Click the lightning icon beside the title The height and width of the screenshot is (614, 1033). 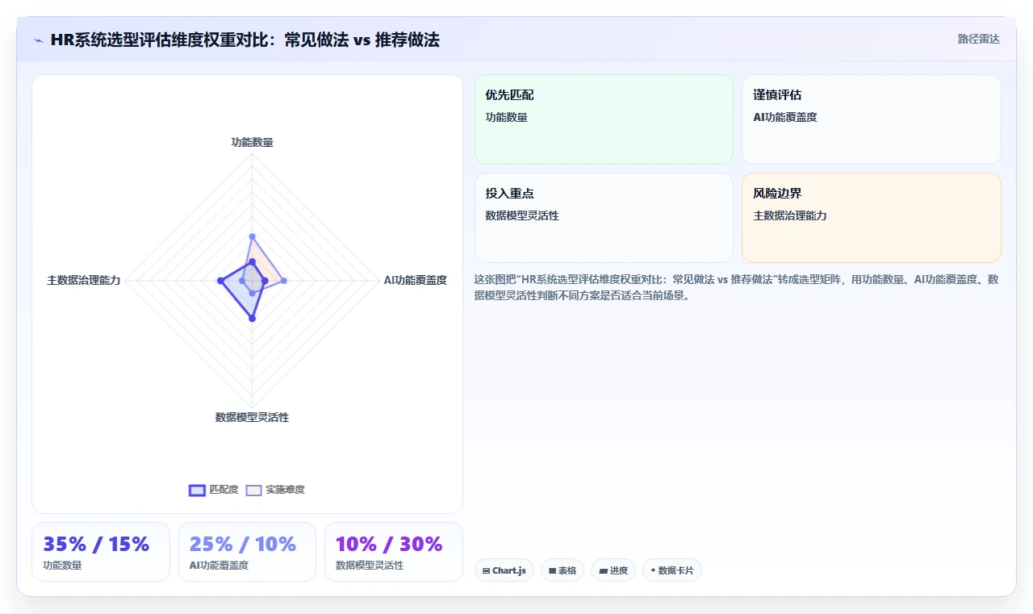[38, 40]
